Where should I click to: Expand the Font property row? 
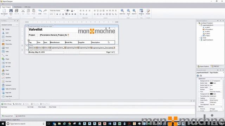click(199, 92)
